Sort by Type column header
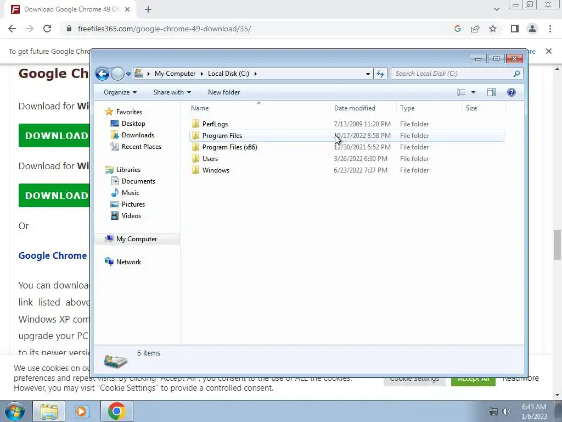Screen dimensions: 562x422 pos(429,108)
